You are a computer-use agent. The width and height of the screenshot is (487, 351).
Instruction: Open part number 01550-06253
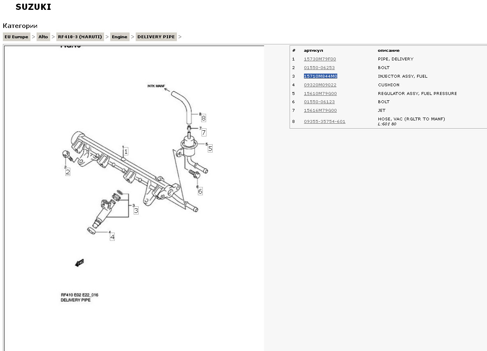(x=319, y=68)
